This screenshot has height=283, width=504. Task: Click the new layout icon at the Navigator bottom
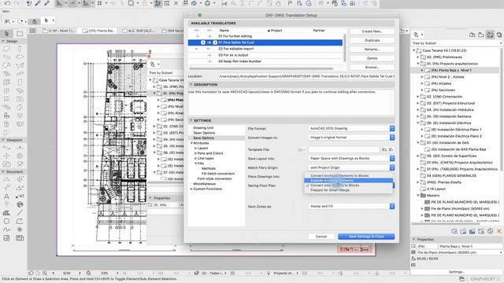454,231
